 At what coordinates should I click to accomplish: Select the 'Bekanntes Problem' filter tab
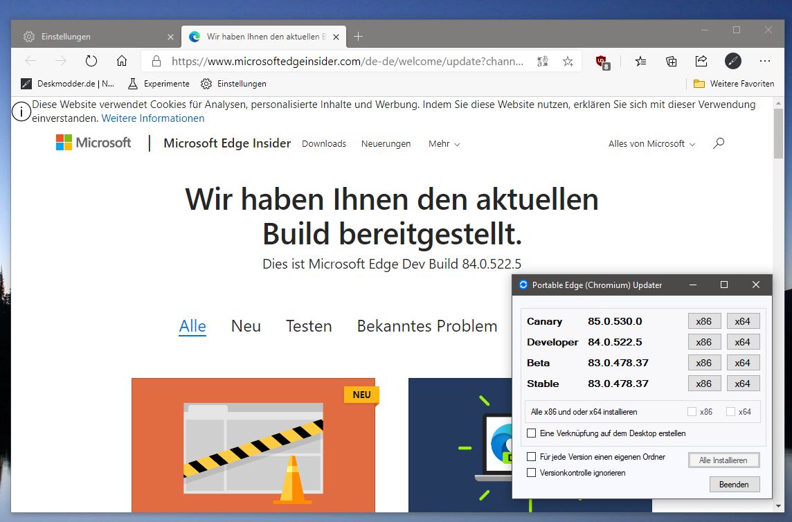tap(427, 327)
